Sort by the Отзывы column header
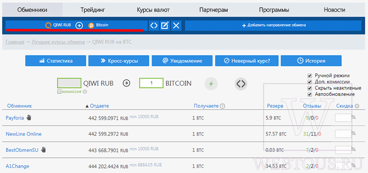 point(312,106)
